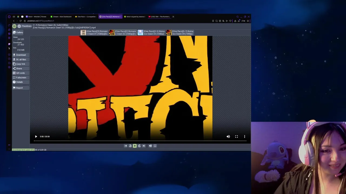Click Fullscreen in the left sidebar
The height and width of the screenshot is (194, 346).
tap(21, 78)
